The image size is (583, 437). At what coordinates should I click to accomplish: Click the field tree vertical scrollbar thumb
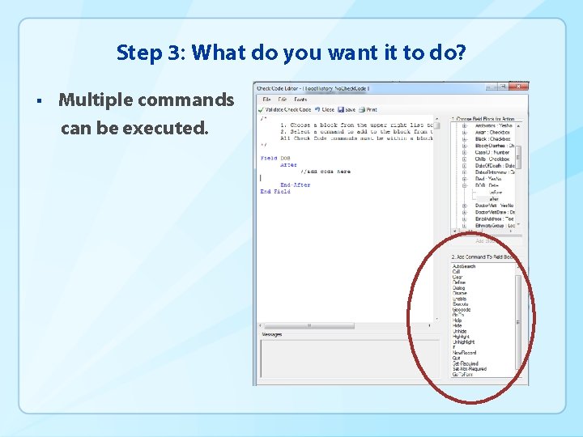518,158
